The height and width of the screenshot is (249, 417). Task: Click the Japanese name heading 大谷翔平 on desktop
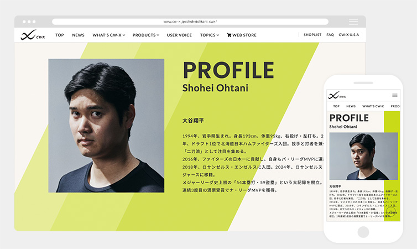click(193, 121)
